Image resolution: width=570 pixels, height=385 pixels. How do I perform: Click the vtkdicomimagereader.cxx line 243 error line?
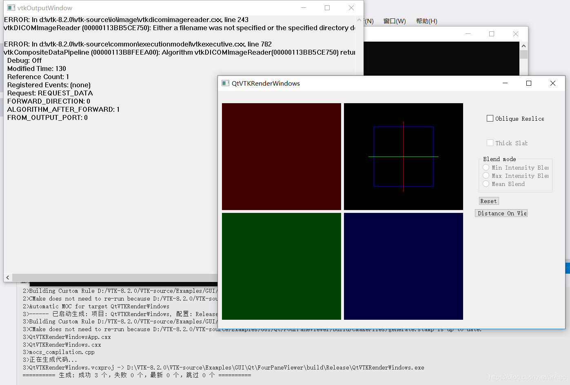pos(126,20)
